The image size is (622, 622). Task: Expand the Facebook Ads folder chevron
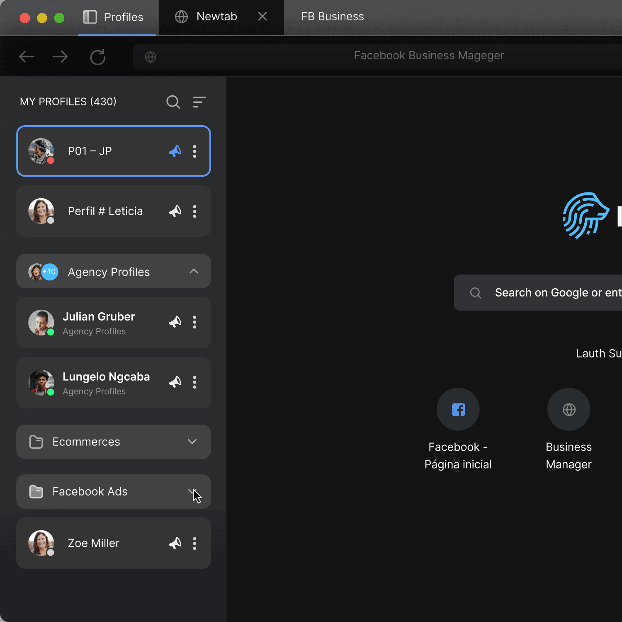coord(192,491)
